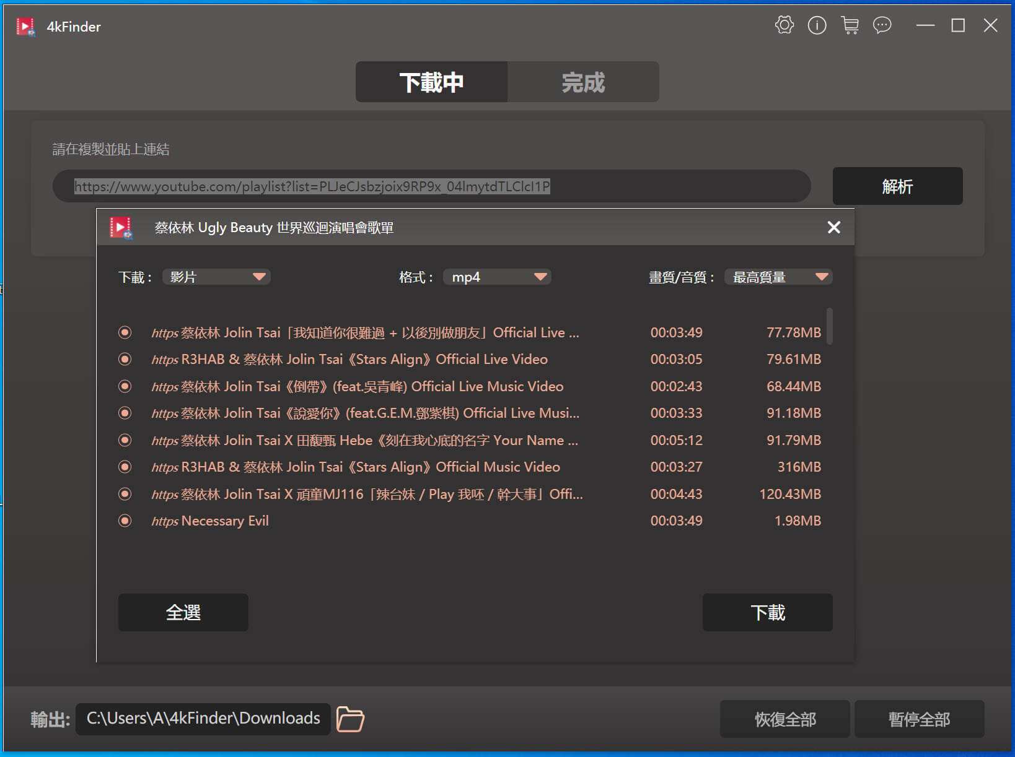
Task: Minimize the 4kFinder window
Action: click(x=925, y=25)
